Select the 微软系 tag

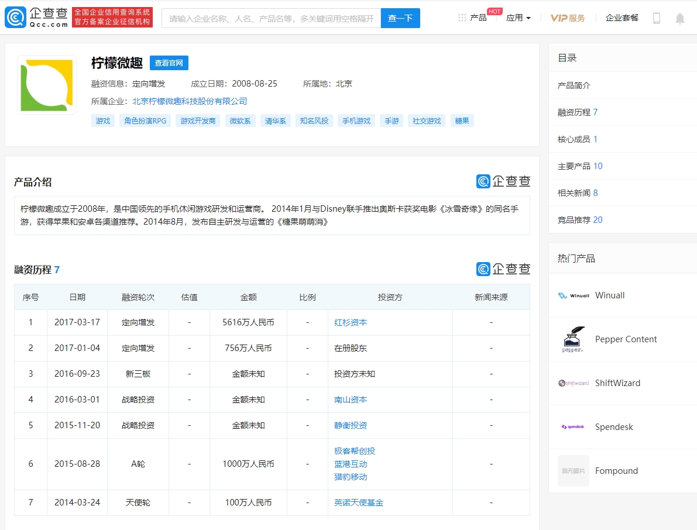click(x=240, y=121)
